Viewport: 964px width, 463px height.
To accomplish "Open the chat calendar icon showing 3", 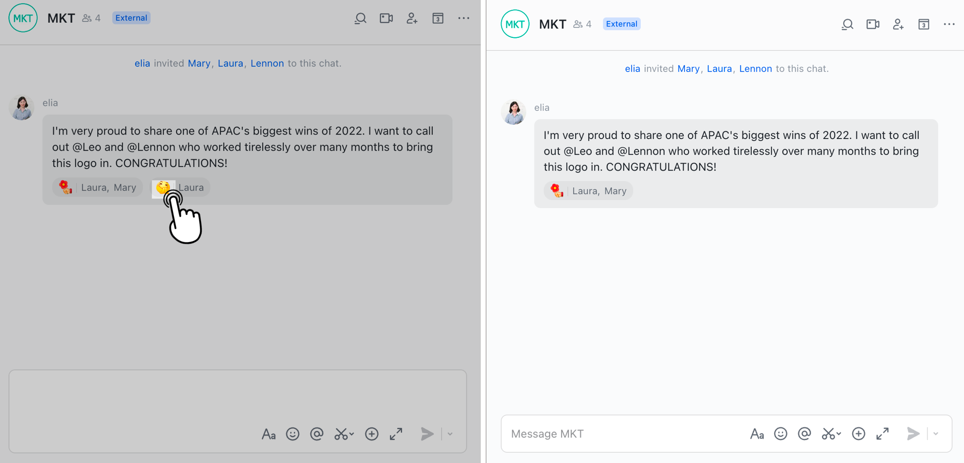I will (x=438, y=18).
